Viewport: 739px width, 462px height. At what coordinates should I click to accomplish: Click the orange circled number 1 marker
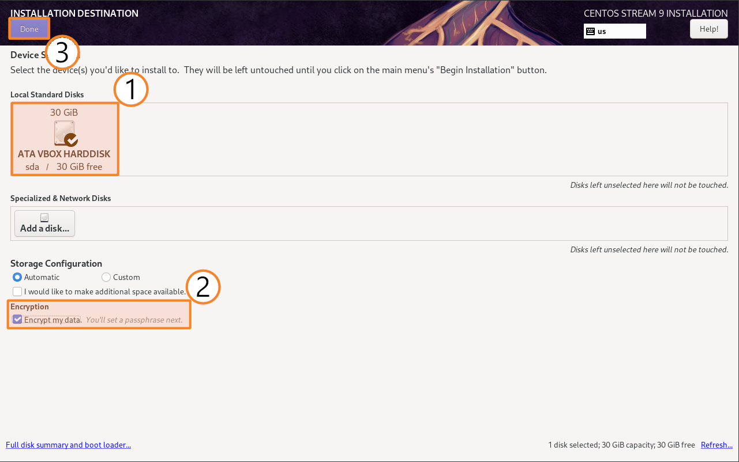pyautogui.click(x=131, y=89)
